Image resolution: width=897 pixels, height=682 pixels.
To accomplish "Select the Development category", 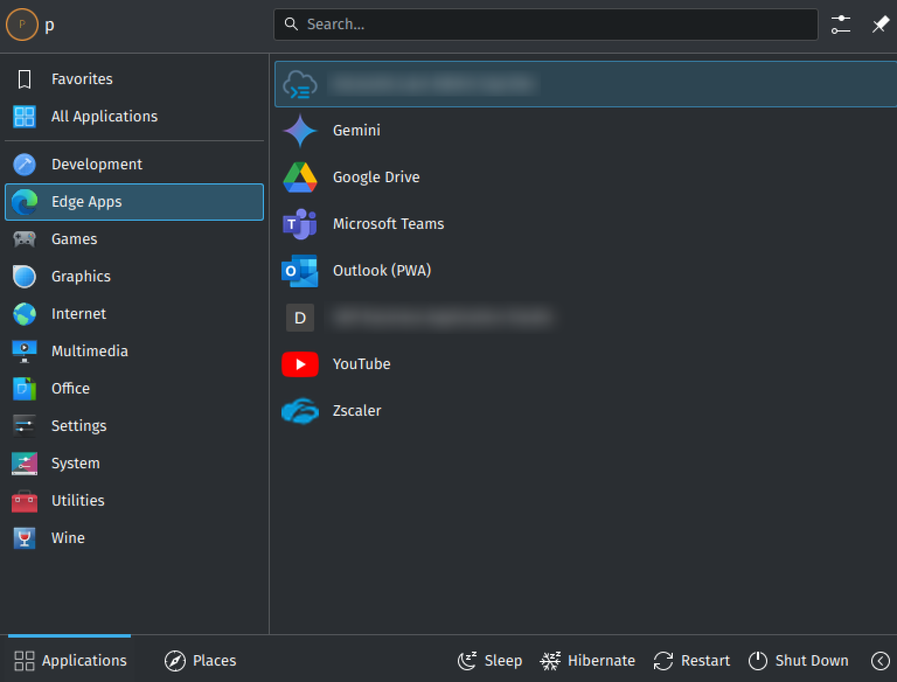I will (96, 164).
